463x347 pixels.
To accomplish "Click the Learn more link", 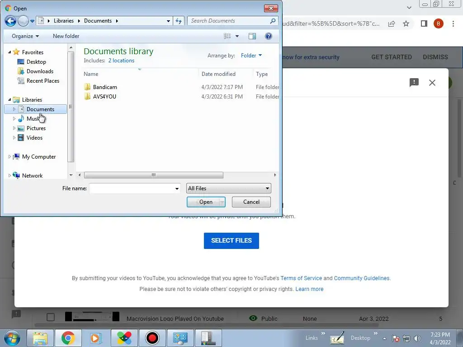I will [x=309, y=289].
